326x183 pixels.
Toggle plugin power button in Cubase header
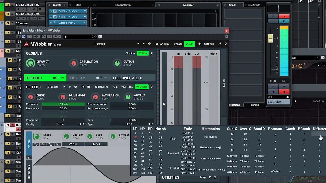24,37
